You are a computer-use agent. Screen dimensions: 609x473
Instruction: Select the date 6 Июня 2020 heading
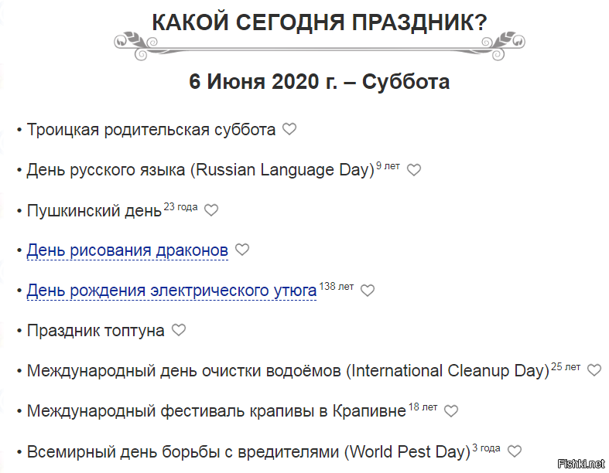coord(319,81)
